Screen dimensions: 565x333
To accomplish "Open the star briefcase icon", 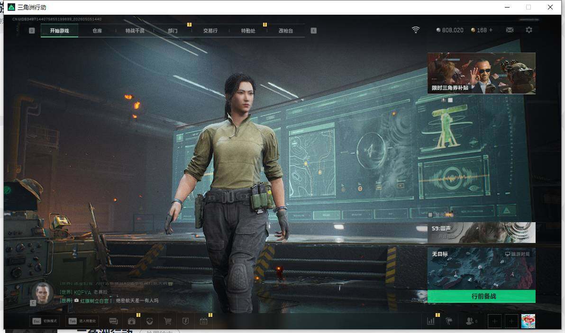I will (131, 321).
